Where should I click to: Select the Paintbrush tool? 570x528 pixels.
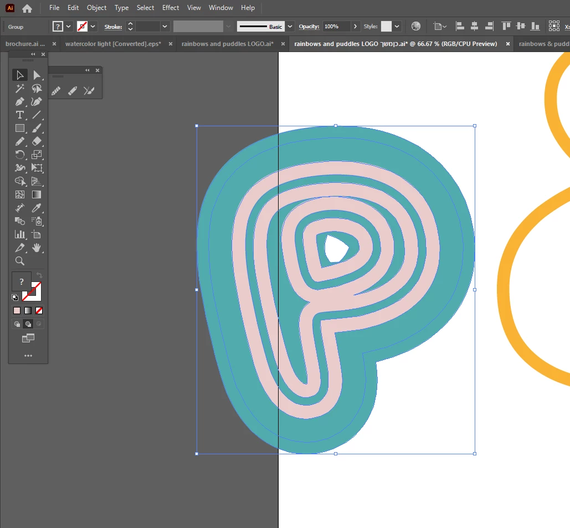[37, 128]
